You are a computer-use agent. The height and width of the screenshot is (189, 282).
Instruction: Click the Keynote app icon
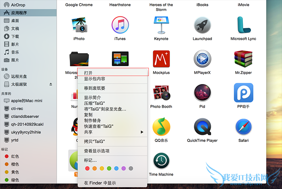point(161,25)
